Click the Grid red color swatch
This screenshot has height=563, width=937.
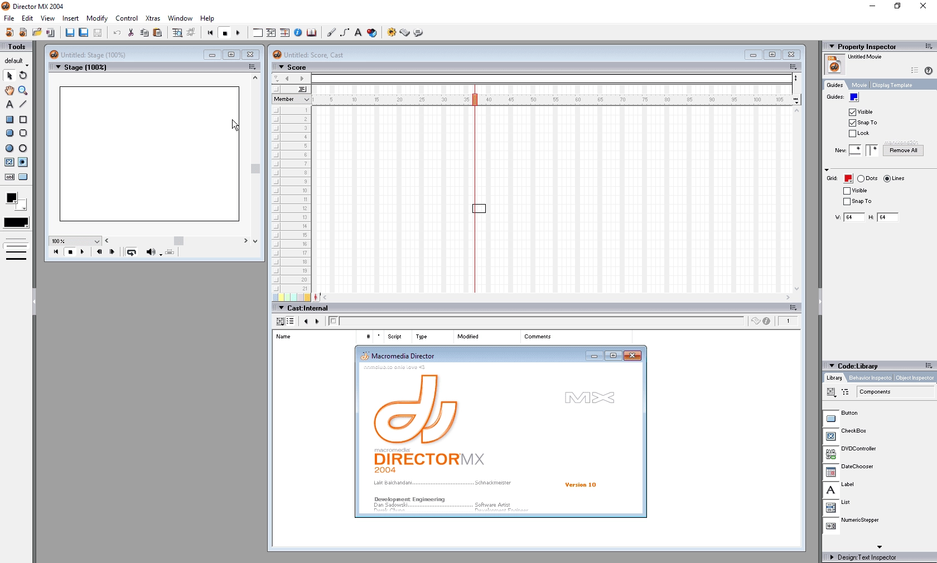(848, 179)
